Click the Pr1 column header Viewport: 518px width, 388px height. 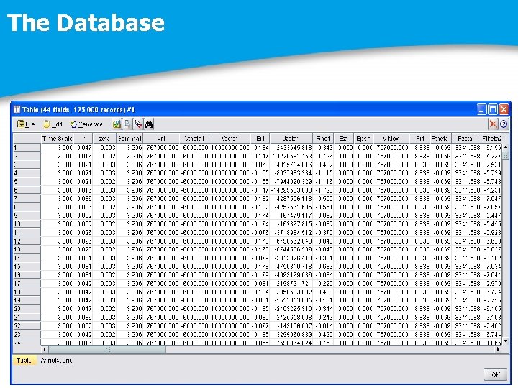pyautogui.click(x=419, y=139)
